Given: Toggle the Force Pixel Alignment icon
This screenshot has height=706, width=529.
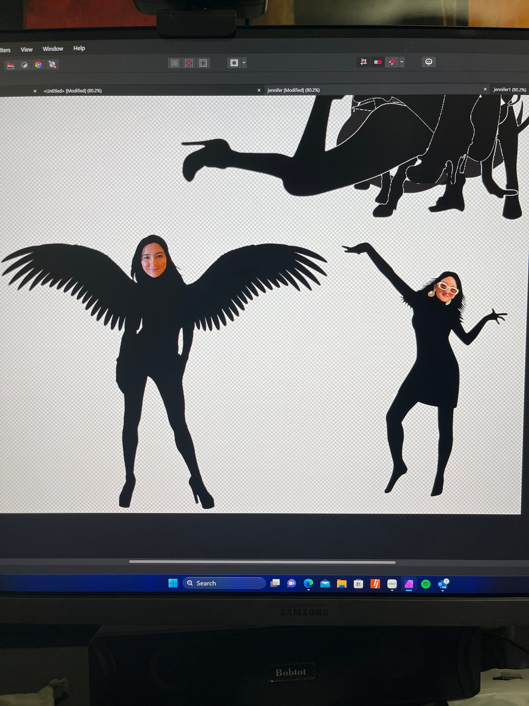Looking at the screenshot, I should pos(364,62).
